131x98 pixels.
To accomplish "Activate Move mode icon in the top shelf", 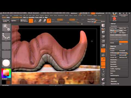I will coord(40,21).
